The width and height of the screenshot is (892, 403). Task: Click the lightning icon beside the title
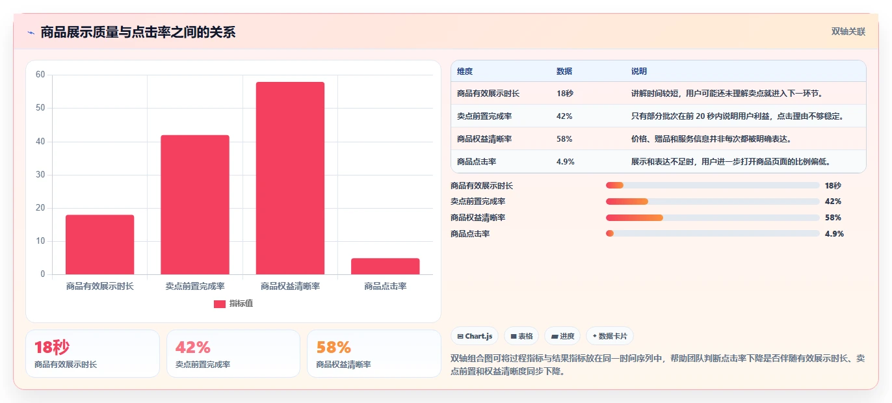[x=31, y=32]
